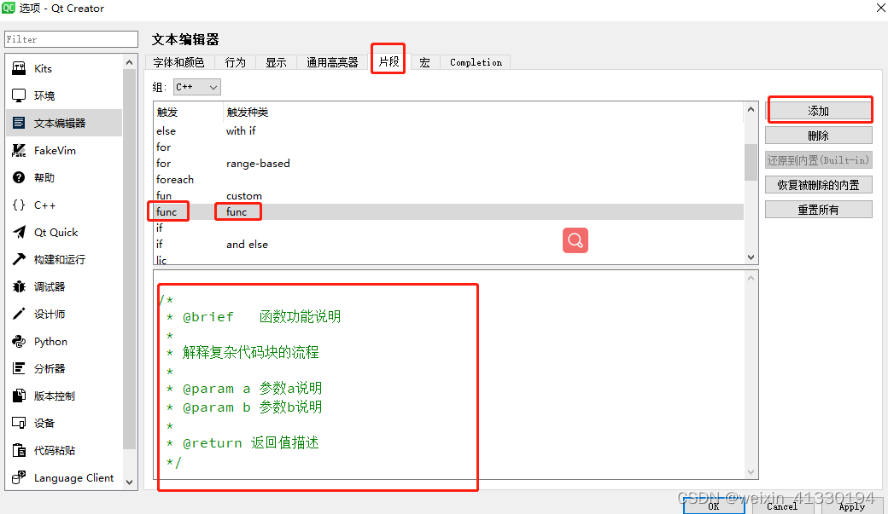
Task: Select the Qt Quick paper-plane icon
Action: click(x=19, y=232)
